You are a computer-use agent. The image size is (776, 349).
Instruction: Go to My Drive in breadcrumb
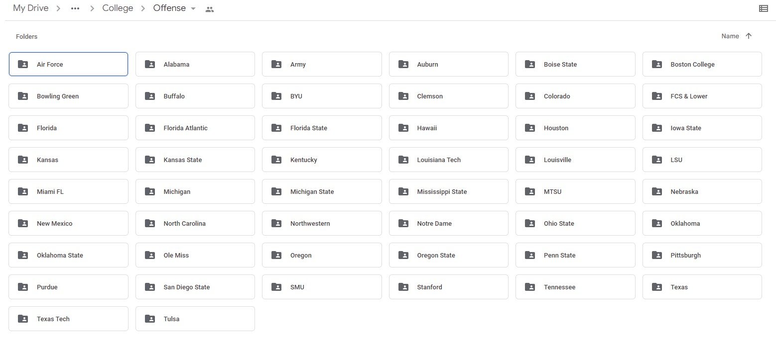(30, 8)
